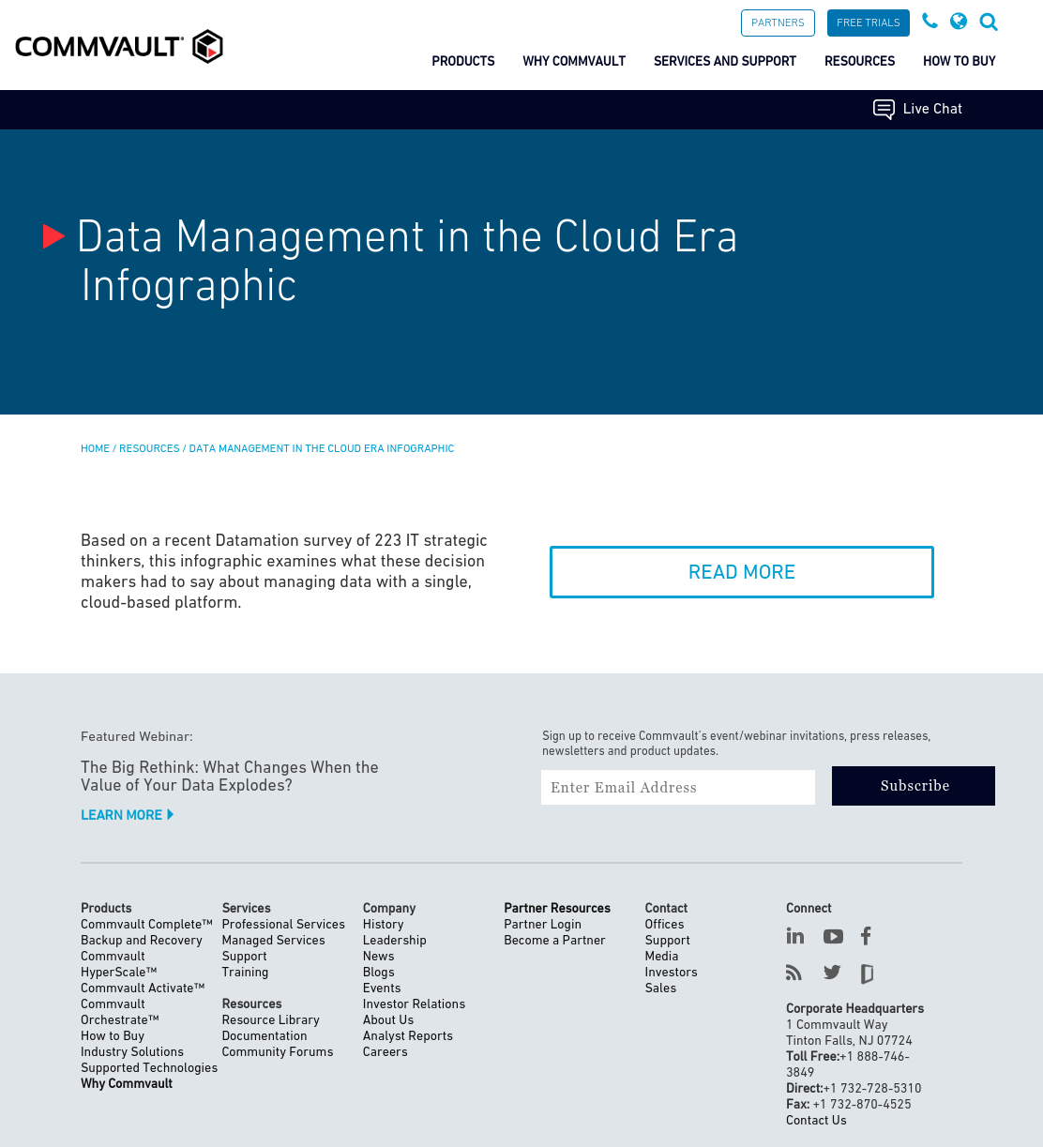
Task: Open Careers footer link
Action: click(385, 1052)
